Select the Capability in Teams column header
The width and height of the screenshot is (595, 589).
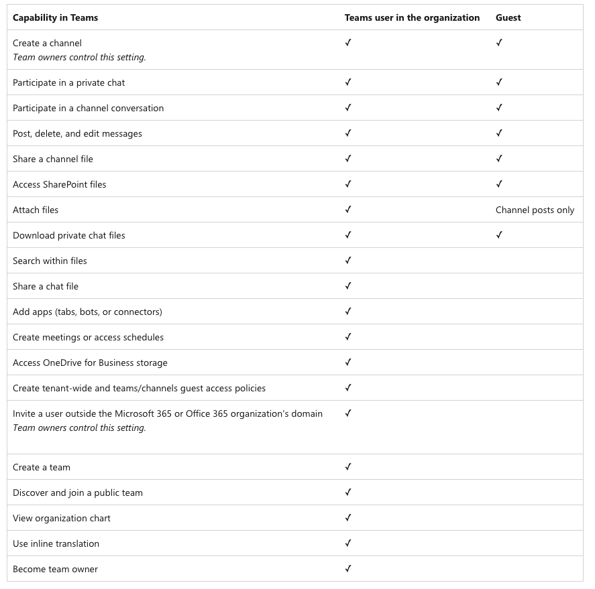(56, 18)
